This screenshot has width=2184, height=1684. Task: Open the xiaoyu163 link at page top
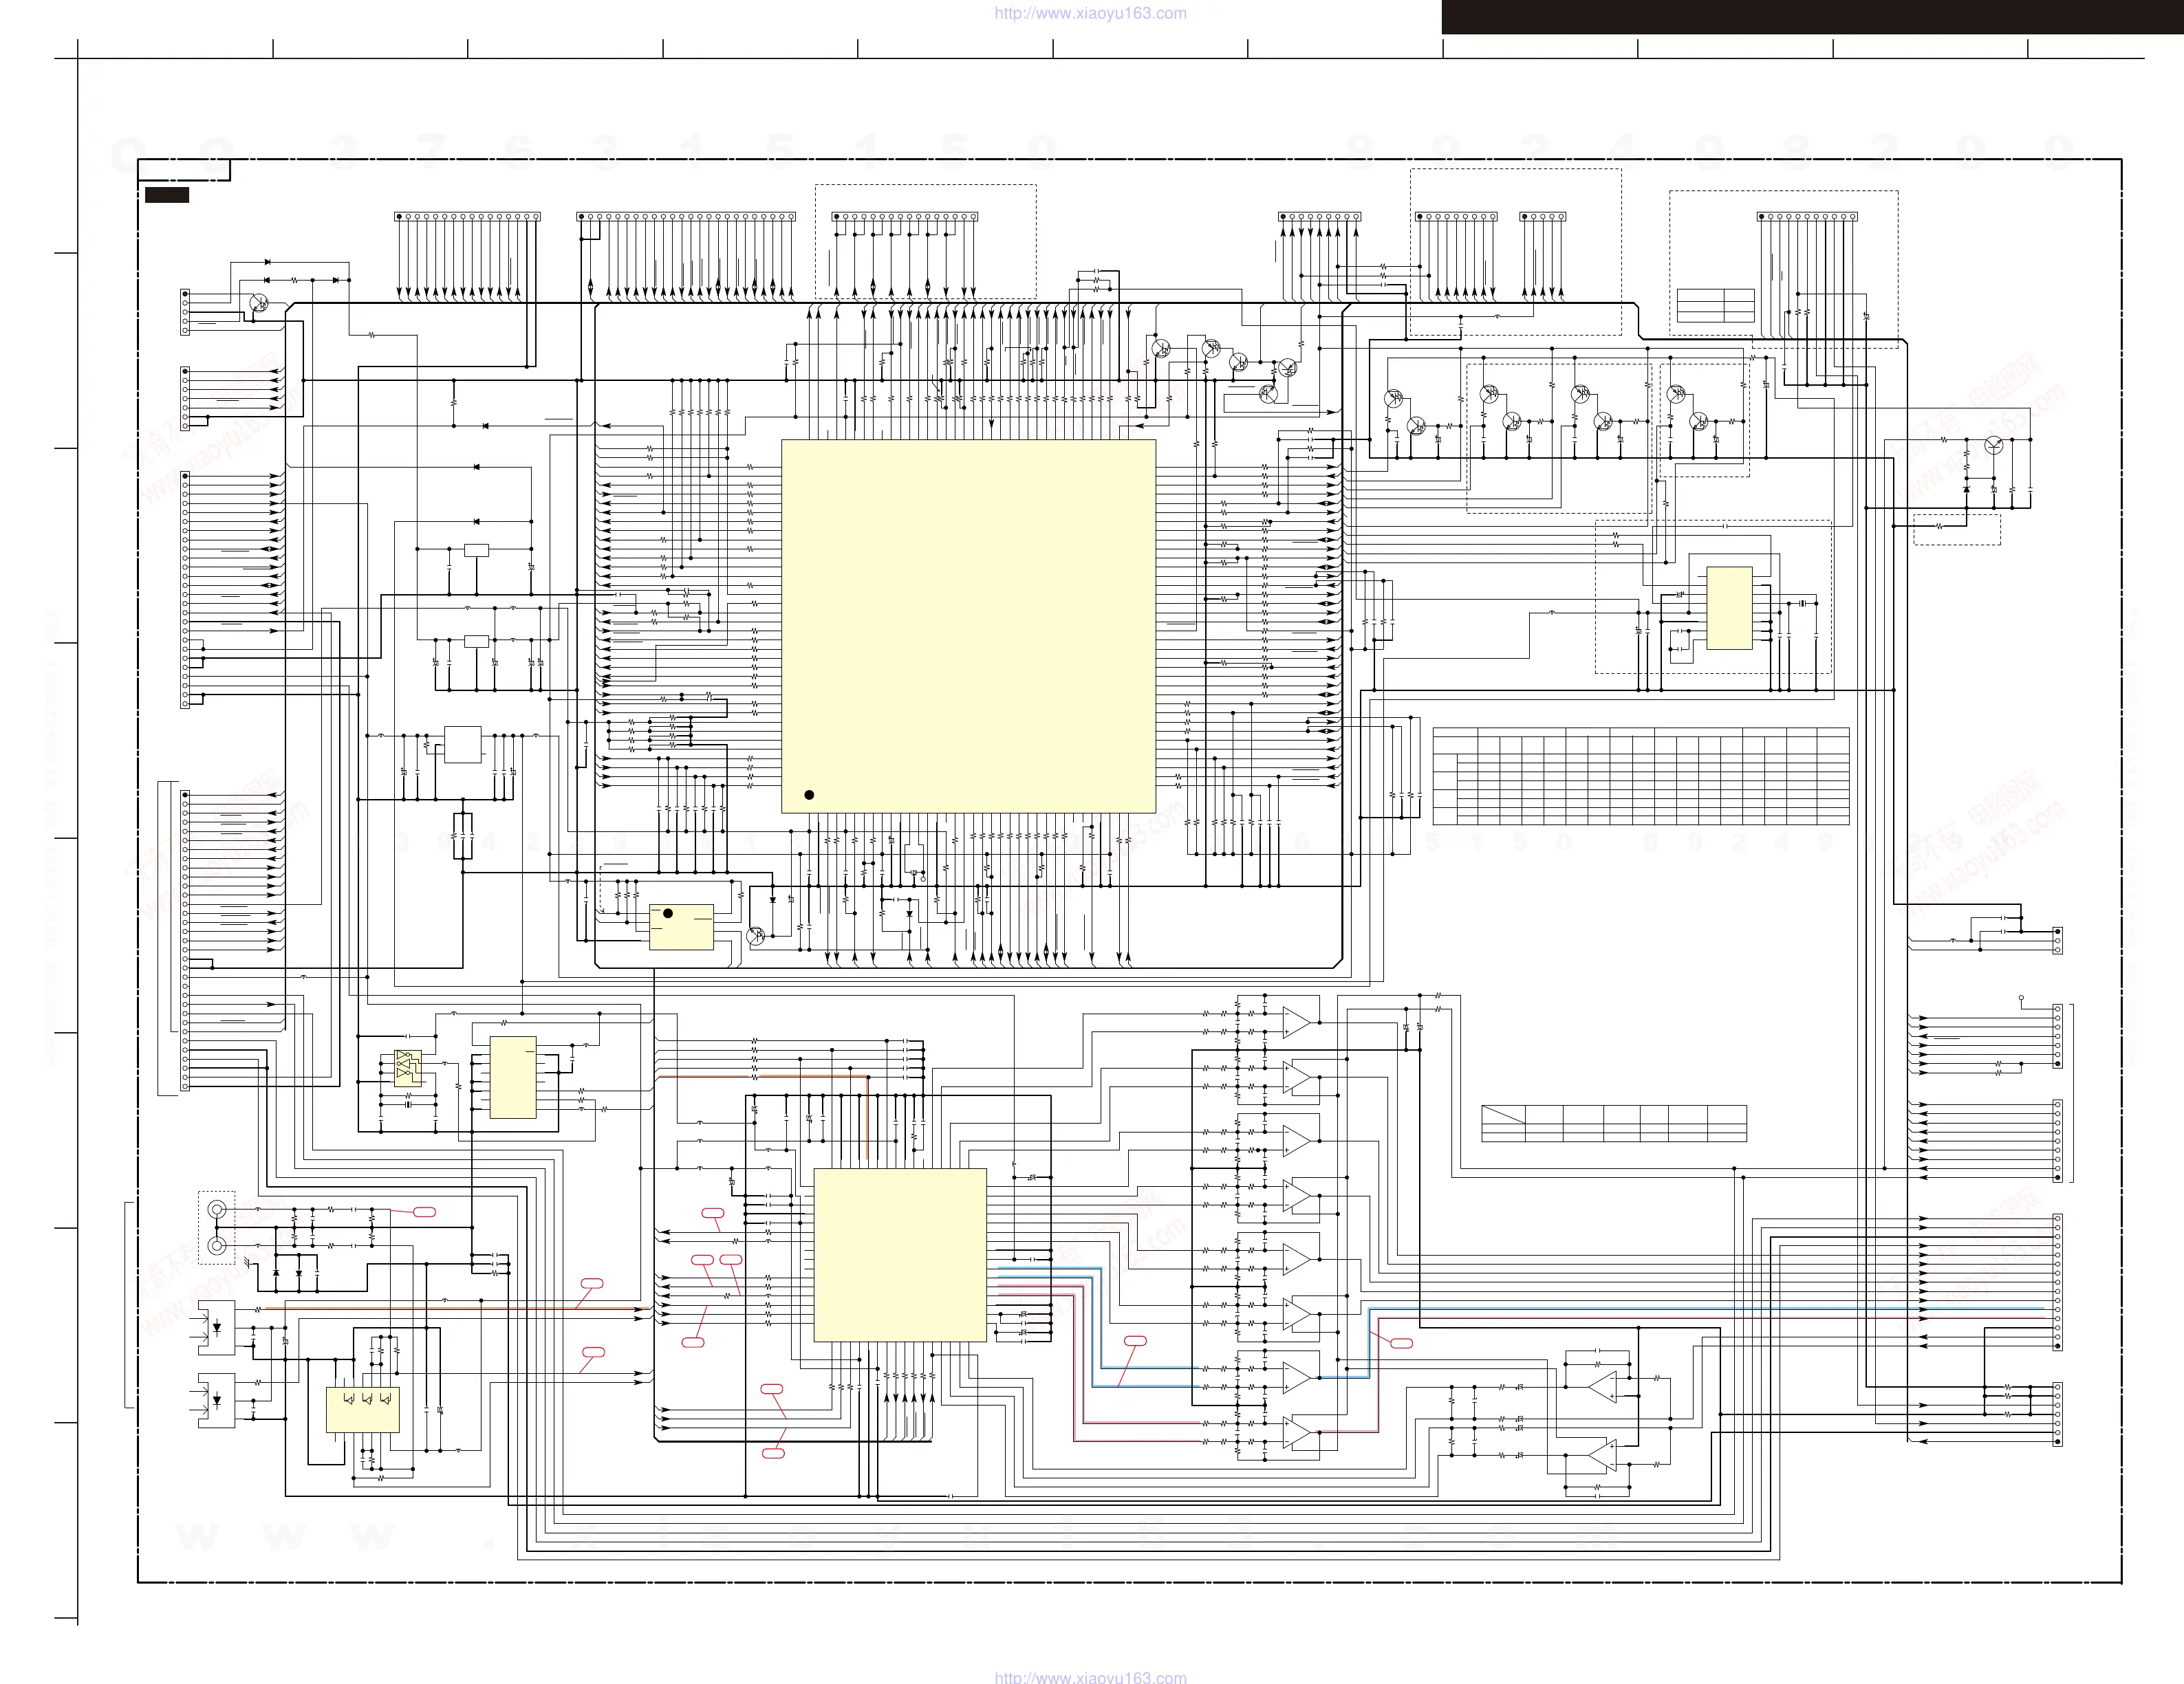(x=1090, y=13)
